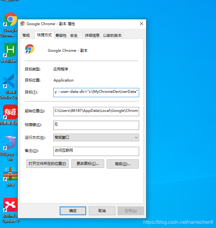216x228 pixels.
Task: Open the Google Chrome desktop shortcut icon
Action: tap(10, 20)
